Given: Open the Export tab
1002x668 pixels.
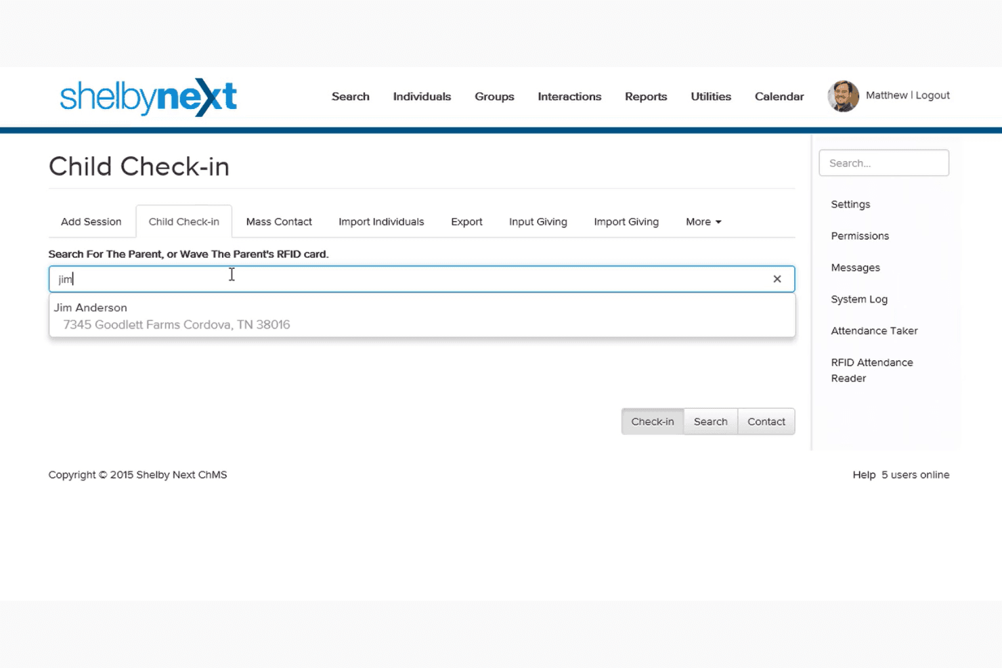Looking at the screenshot, I should [466, 222].
